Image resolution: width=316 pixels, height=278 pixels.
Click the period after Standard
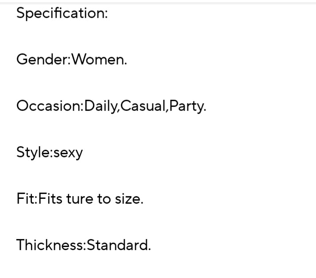point(149,248)
